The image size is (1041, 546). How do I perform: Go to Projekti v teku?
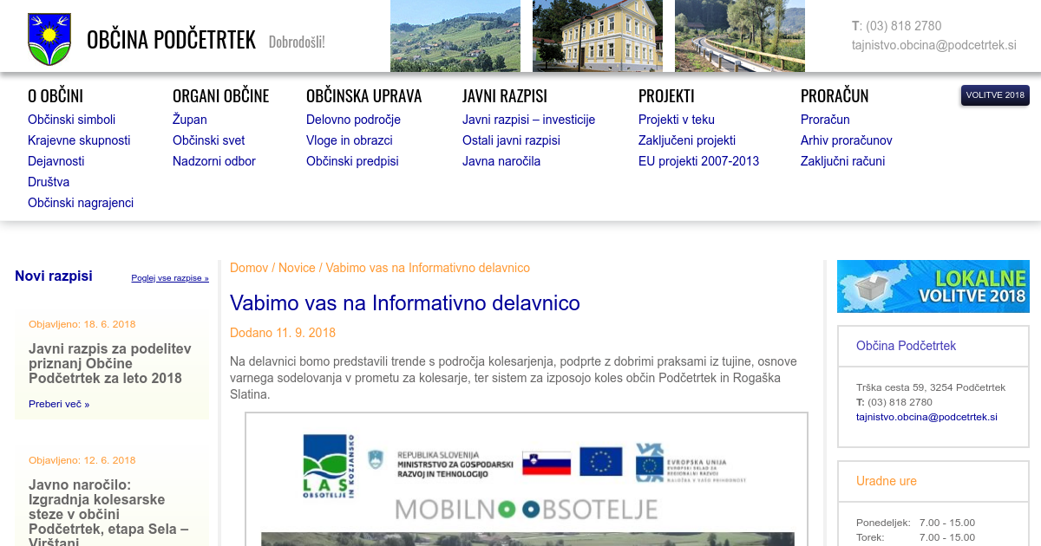tap(676, 120)
